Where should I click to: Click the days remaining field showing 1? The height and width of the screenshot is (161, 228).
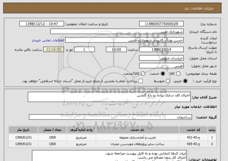click(x=84, y=49)
